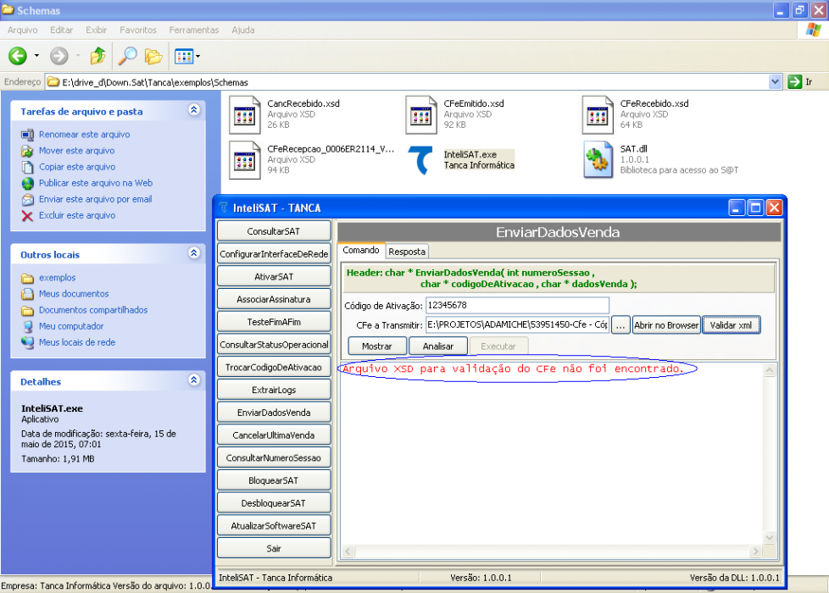Collapse the Outros locais panel
The width and height of the screenshot is (829, 593).
pyautogui.click(x=193, y=252)
